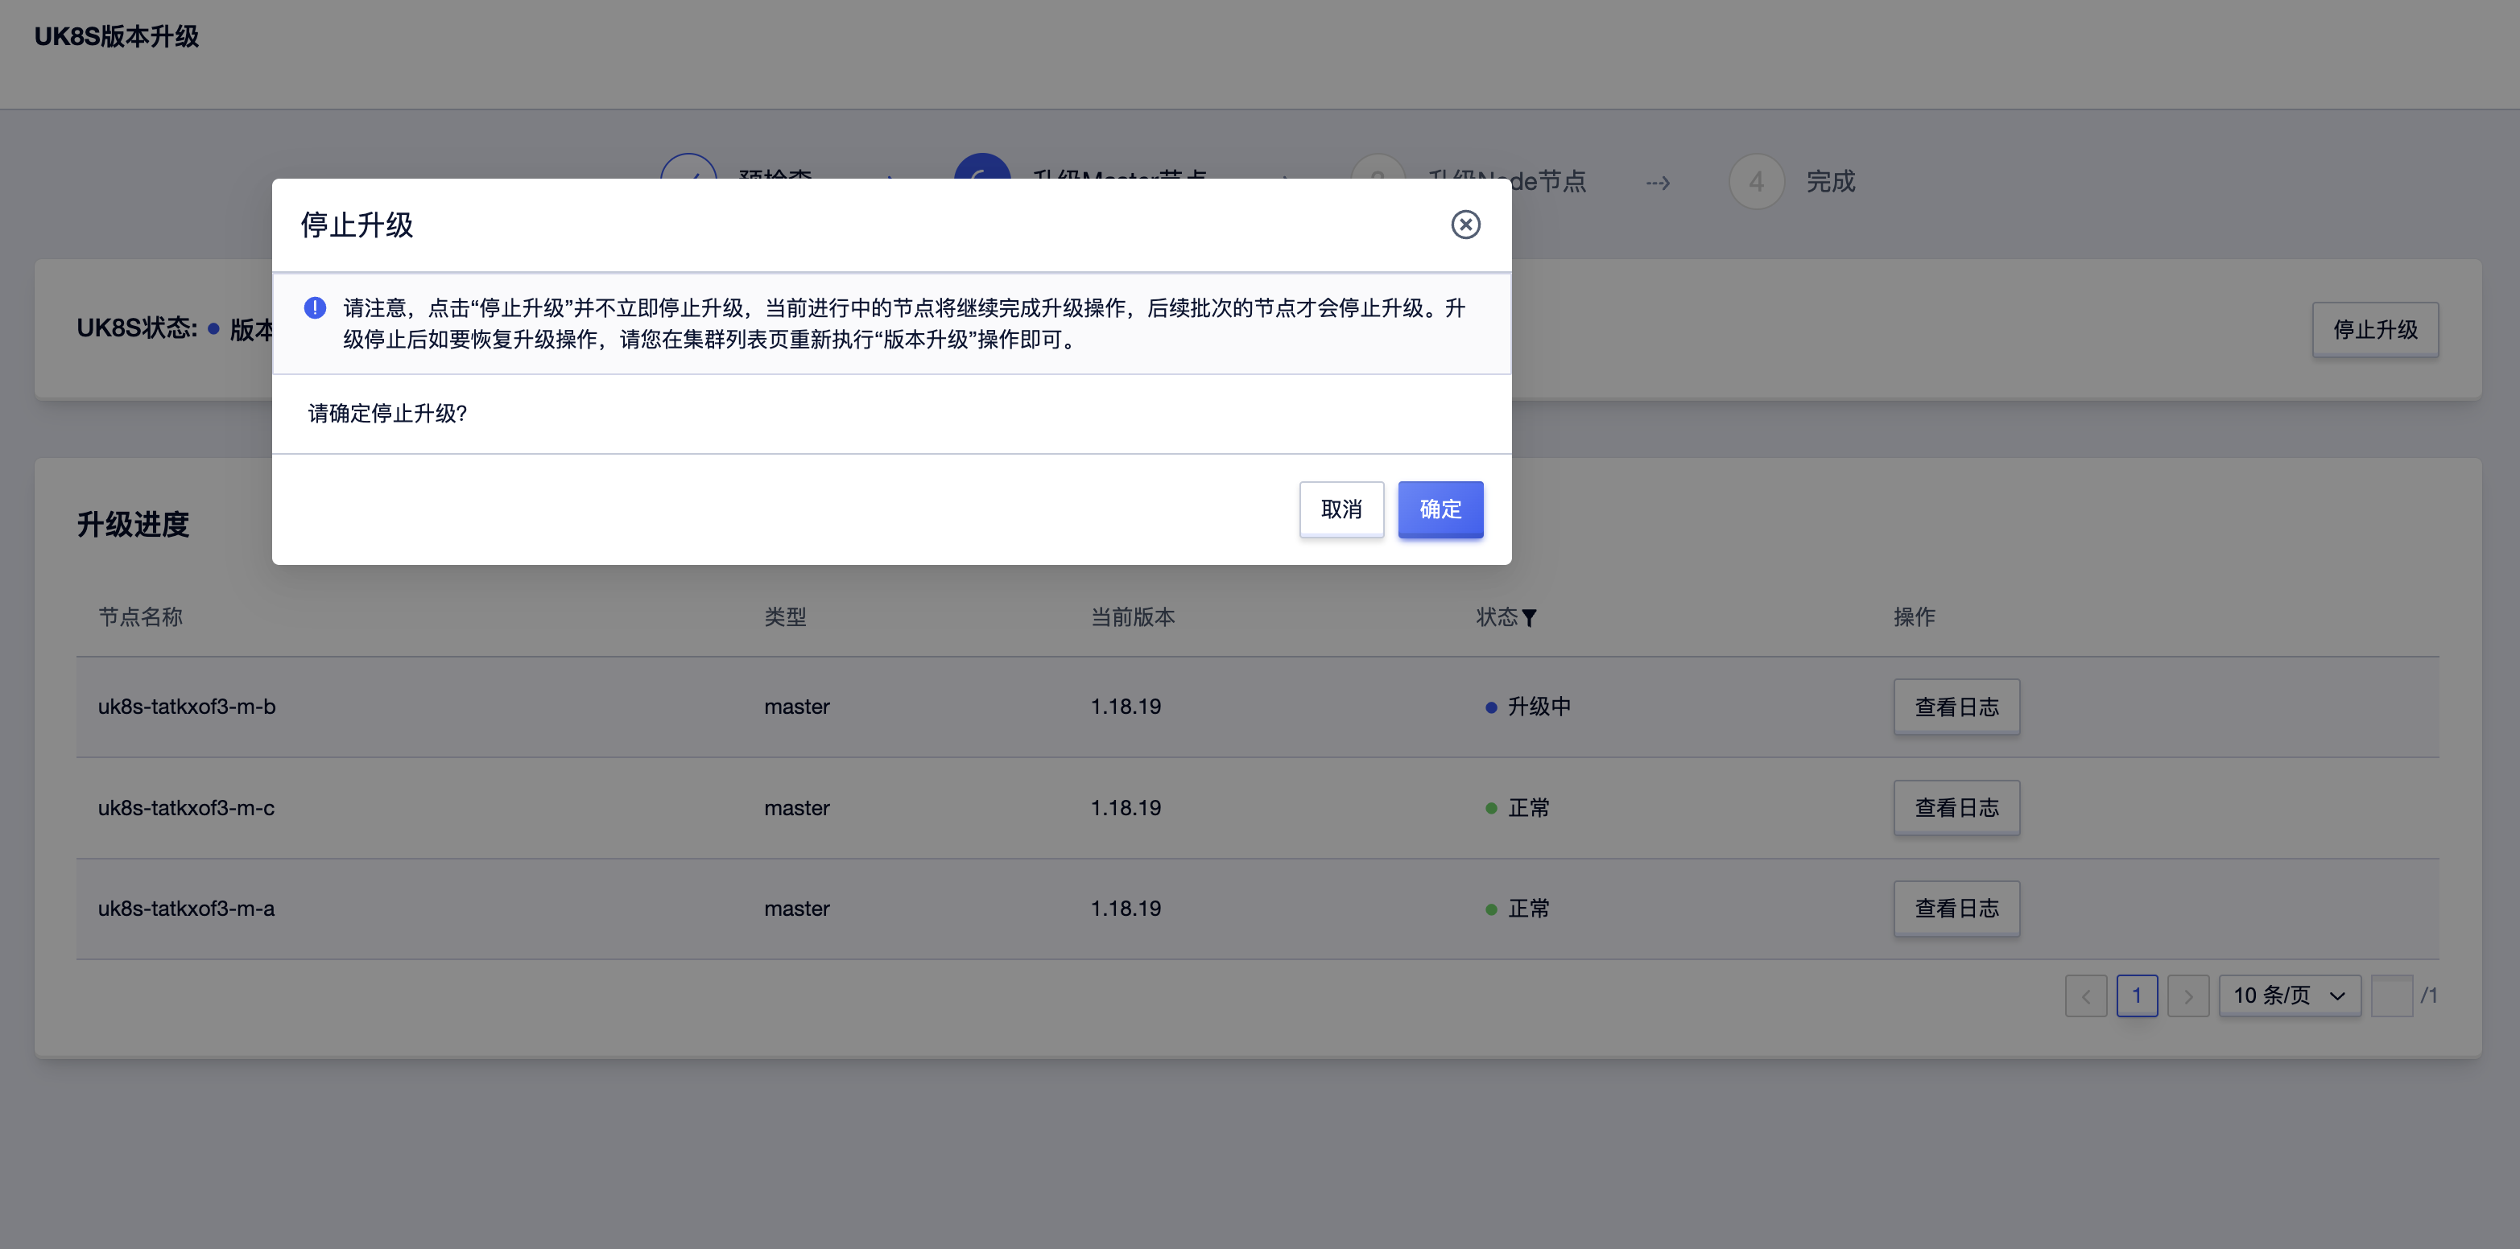This screenshot has width=2520, height=1249.
Task: Click the status column filter funnel icon
Action: click(1529, 618)
